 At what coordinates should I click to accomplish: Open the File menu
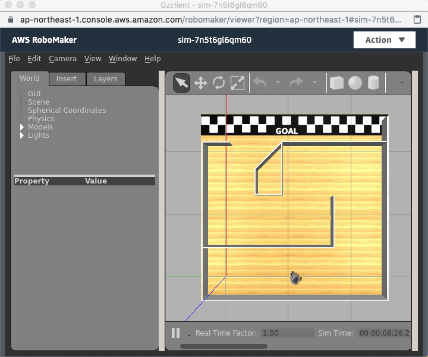14,59
